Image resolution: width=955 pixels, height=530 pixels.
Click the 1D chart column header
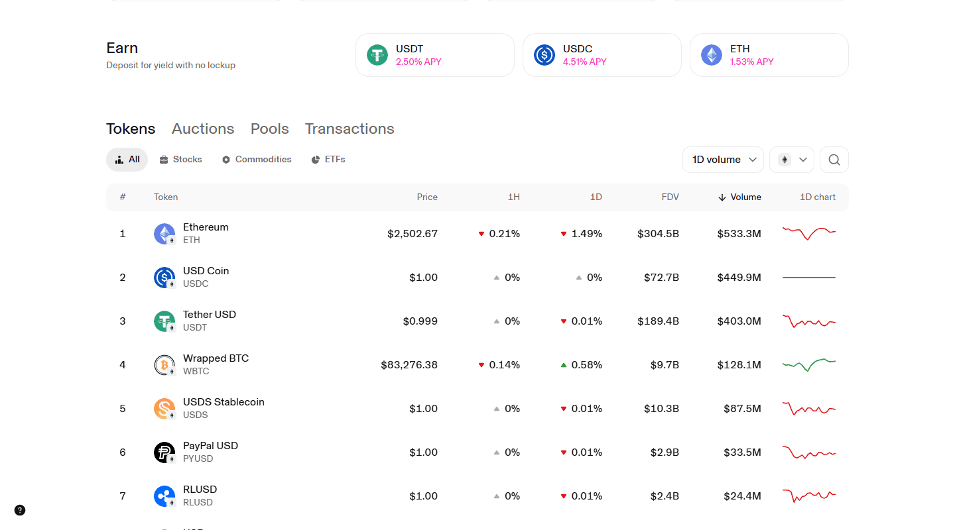pos(818,197)
